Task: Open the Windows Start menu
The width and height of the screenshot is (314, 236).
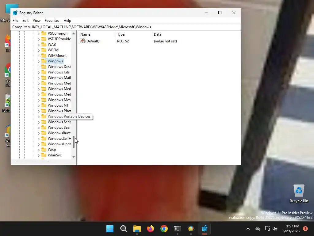Action: (x=110, y=229)
